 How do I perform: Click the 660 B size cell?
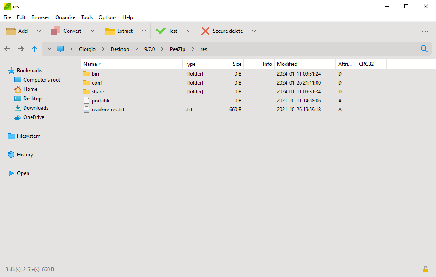(x=235, y=110)
